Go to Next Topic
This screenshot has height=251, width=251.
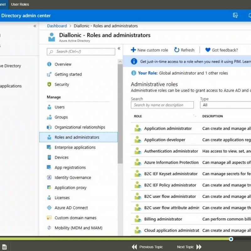click(x=189, y=247)
